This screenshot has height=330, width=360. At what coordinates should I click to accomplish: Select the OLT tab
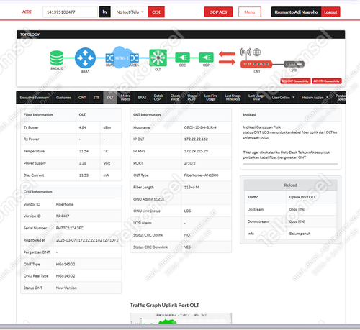coord(110,98)
